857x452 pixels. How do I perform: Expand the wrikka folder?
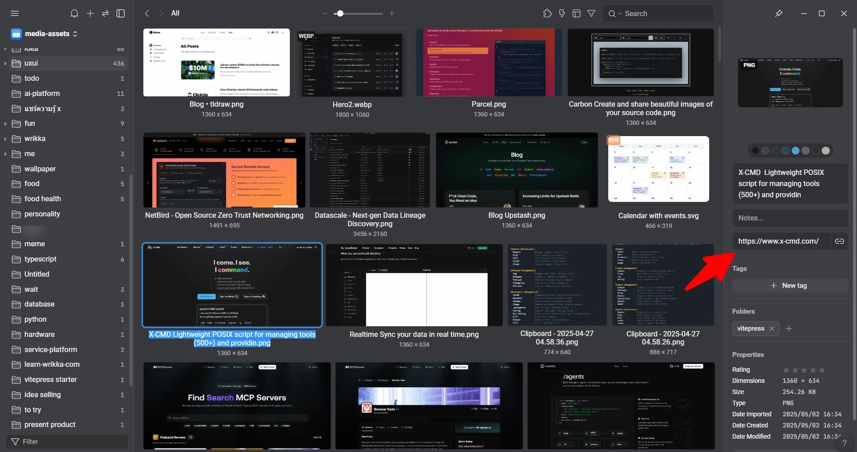coord(5,139)
